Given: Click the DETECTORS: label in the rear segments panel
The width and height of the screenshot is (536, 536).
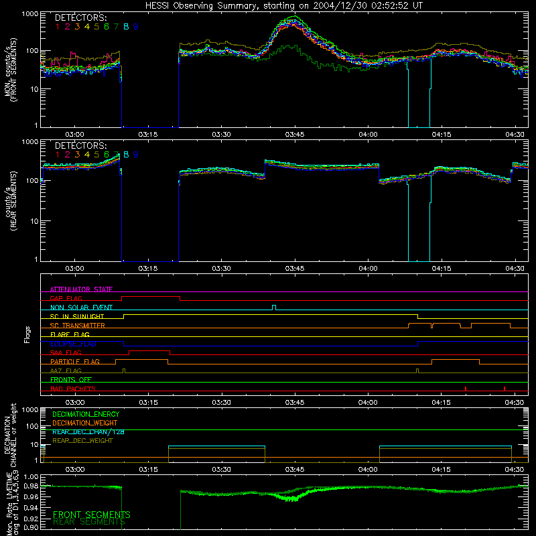Looking at the screenshot, I should click(80, 146).
